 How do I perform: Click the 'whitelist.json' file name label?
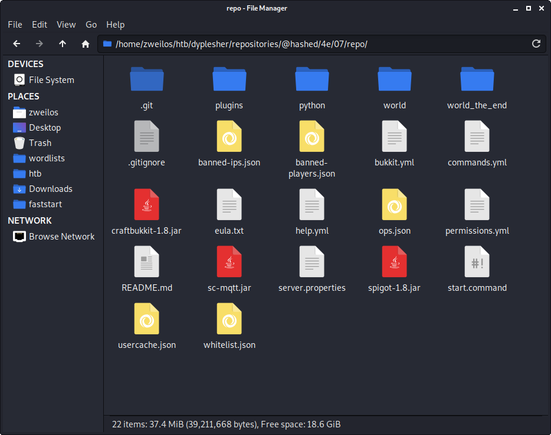click(229, 345)
